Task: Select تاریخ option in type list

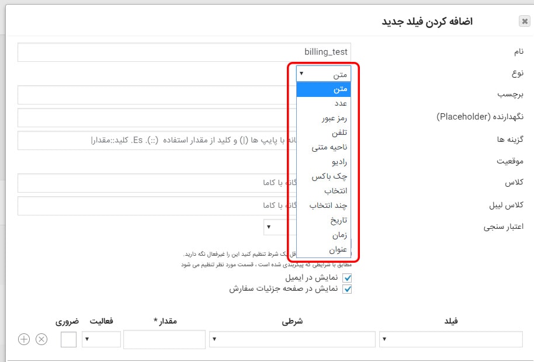Action: point(324,221)
